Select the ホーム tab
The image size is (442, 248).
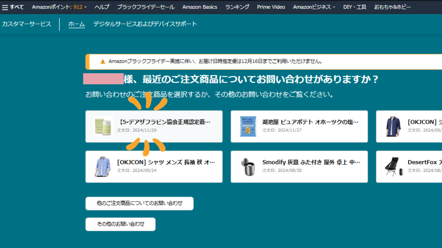point(77,24)
